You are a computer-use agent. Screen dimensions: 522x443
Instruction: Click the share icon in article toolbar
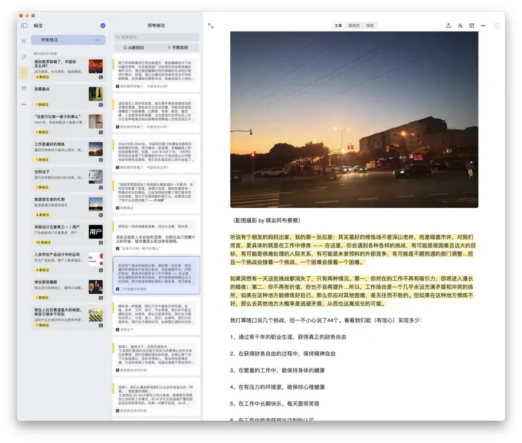pyautogui.click(x=449, y=26)
